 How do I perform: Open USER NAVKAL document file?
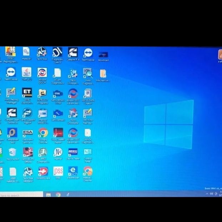pos(13,175)
